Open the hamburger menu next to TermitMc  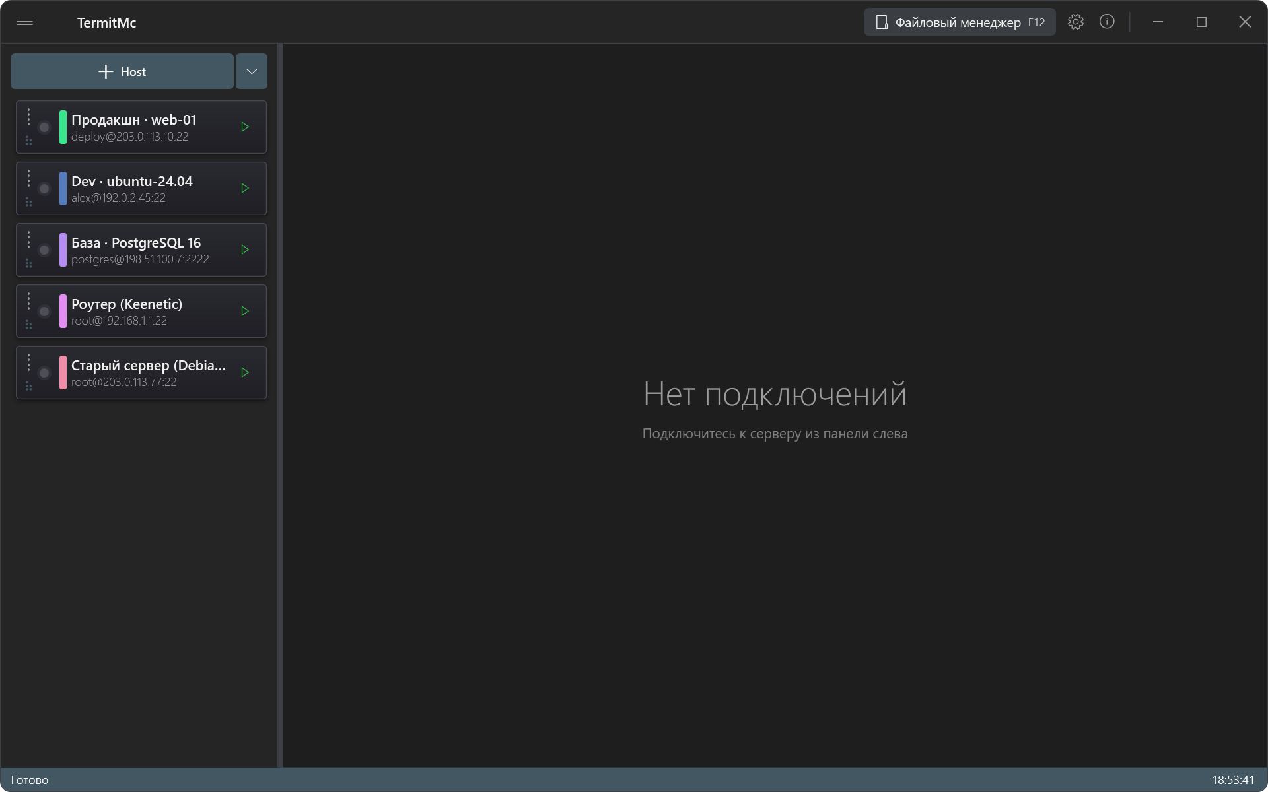click(x=25, y=22)
